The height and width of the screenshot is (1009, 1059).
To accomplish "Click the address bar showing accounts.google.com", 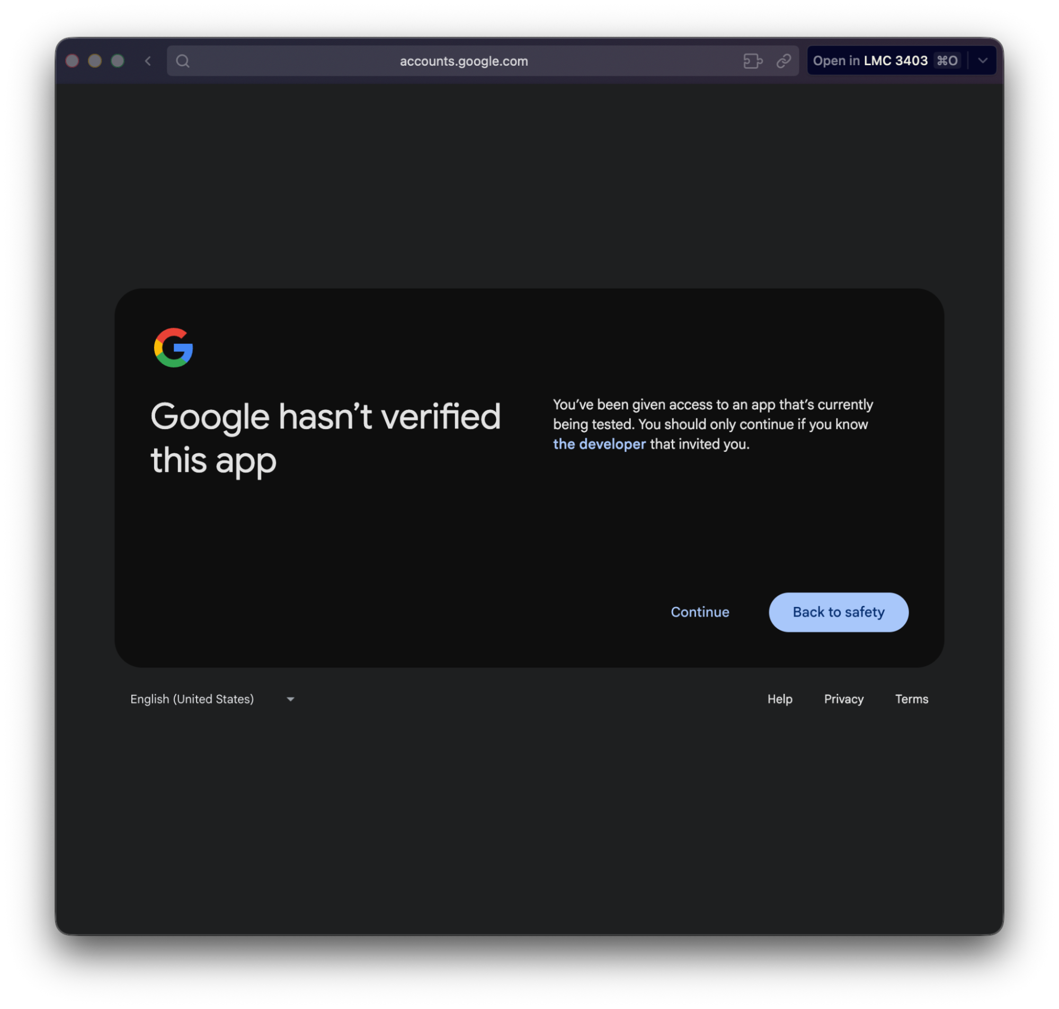I will [x=463, y=61].
